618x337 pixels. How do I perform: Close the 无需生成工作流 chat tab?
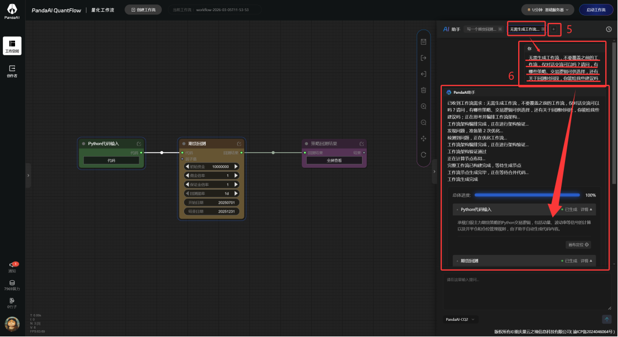tap(543, 29)
